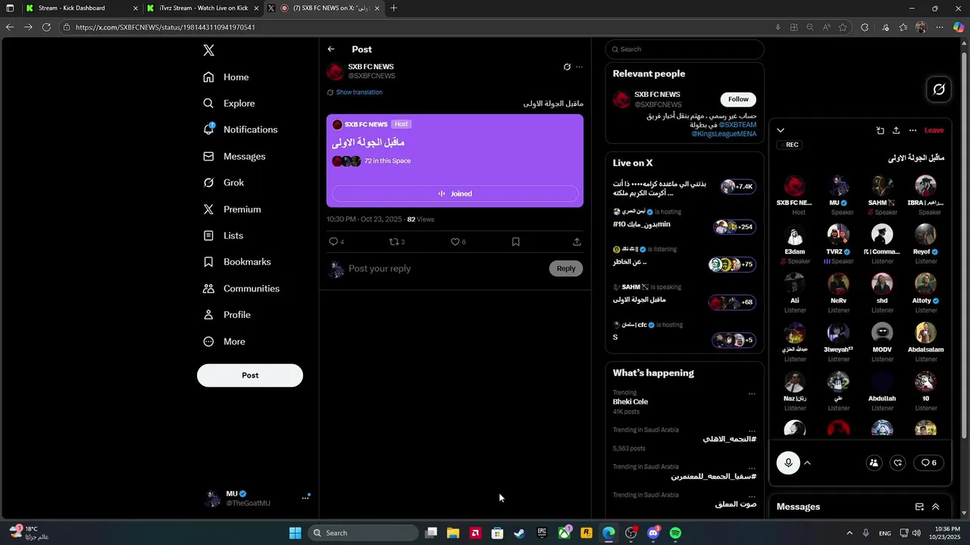This screenshot has width=970, height=545.
Task: Open options for Bheki Cele trend
Action: pyautogui.click(x=752, y=394)
